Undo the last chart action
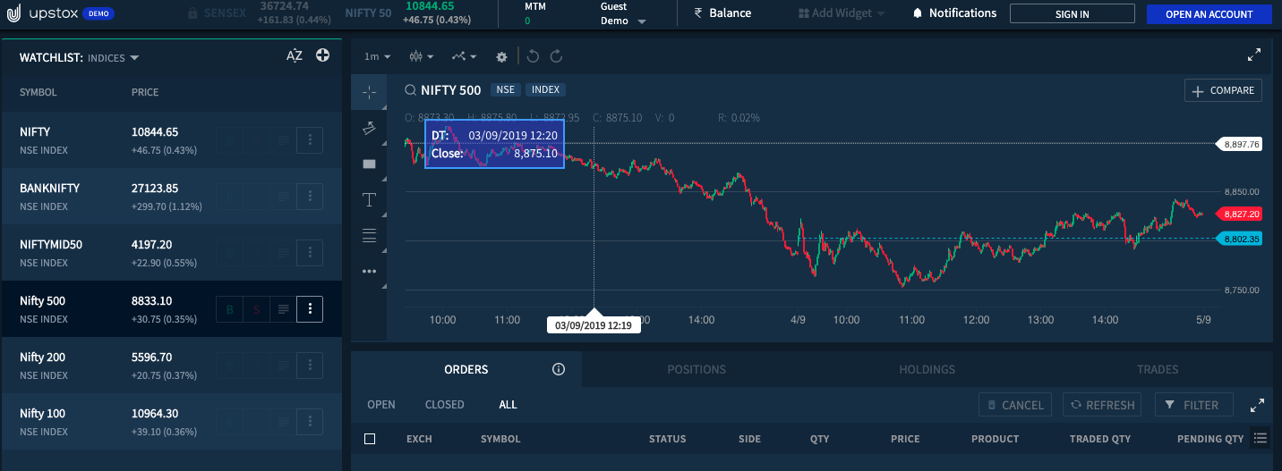1282x471 pixels. point(533,56)
